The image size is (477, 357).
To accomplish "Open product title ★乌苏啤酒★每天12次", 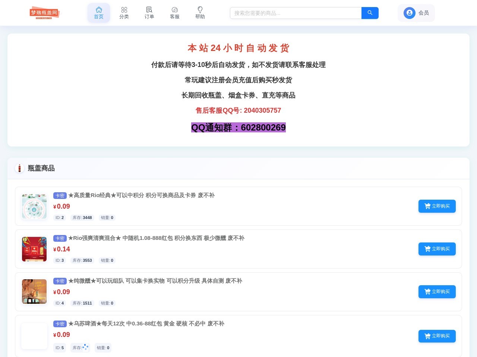I will tap(146, 324).
